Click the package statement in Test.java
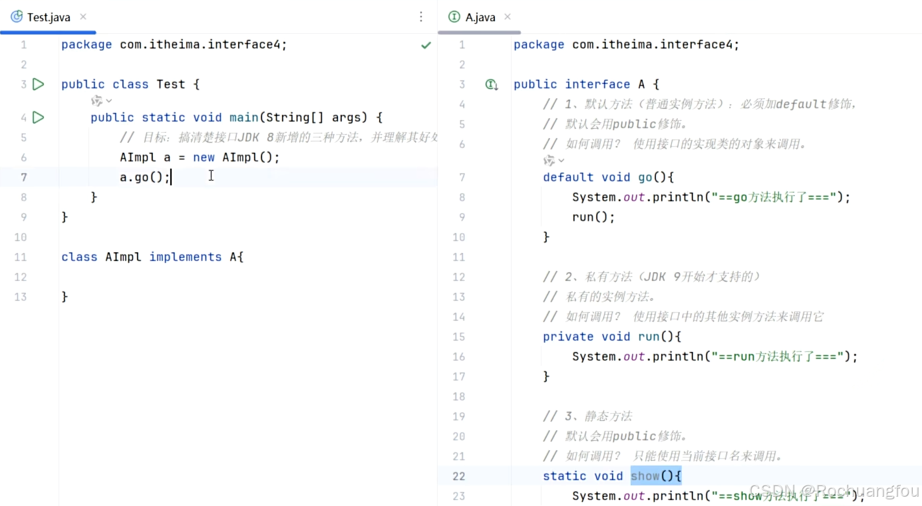This screenshot has width=922, height=506. coord(174,44)
